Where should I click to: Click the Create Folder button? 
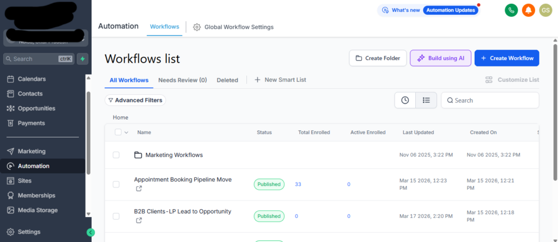(x=378, y=58)
